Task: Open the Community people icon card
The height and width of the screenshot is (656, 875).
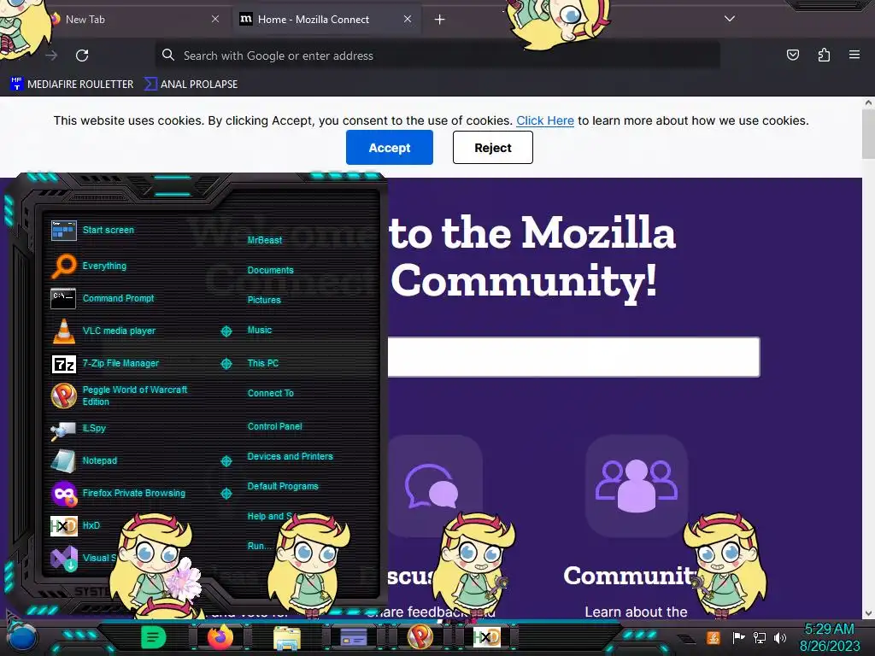Action: coord(636,486)
